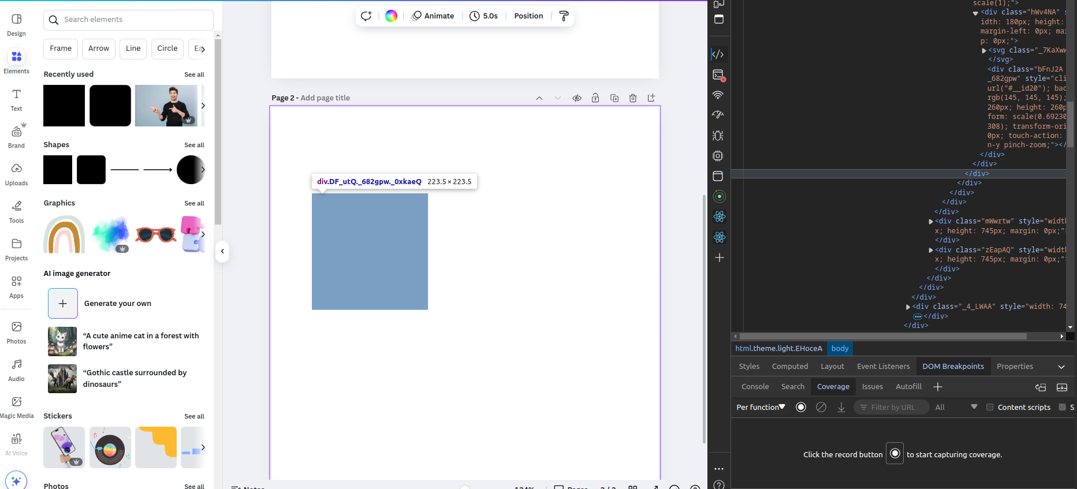Click the export coverage download icon

click(x=841, y=407)
